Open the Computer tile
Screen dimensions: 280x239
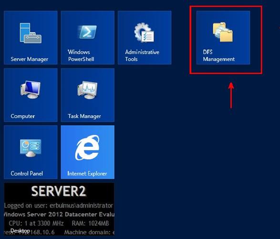point(31,95)
